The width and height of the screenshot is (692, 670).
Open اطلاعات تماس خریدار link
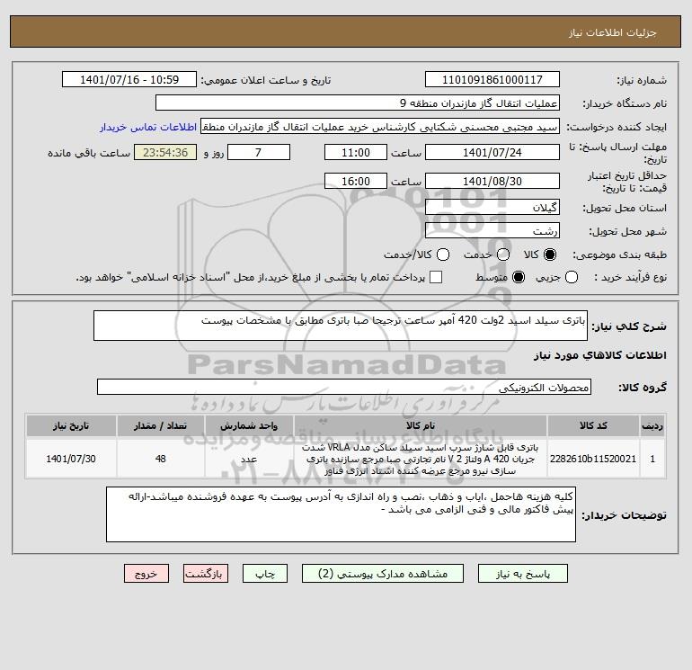coord(148,127)
